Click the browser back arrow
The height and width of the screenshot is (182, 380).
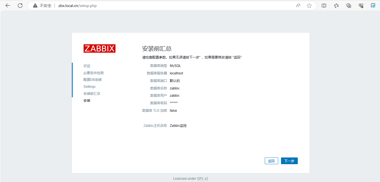click(8, 6)
